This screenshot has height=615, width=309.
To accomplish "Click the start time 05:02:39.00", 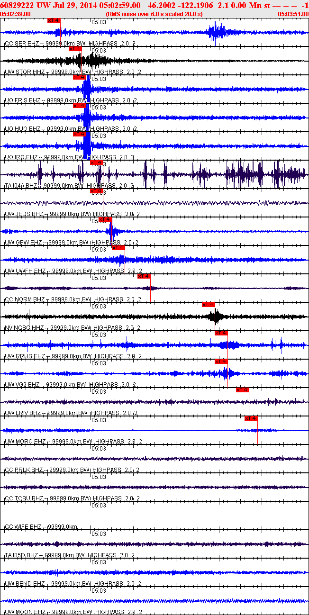I will point(16,14).
